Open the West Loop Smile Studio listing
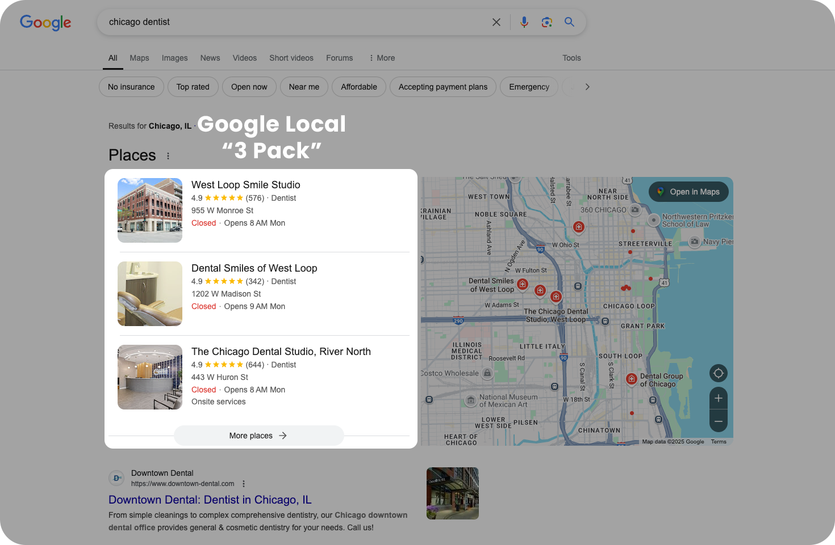835x545 pixels. tap(246, 185)
